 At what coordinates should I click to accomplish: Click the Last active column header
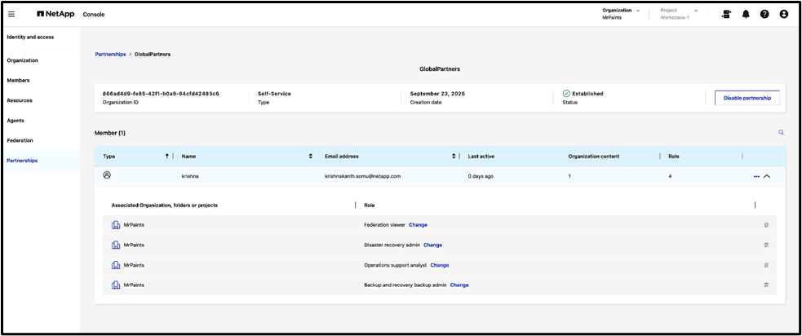tap(481, 156)
